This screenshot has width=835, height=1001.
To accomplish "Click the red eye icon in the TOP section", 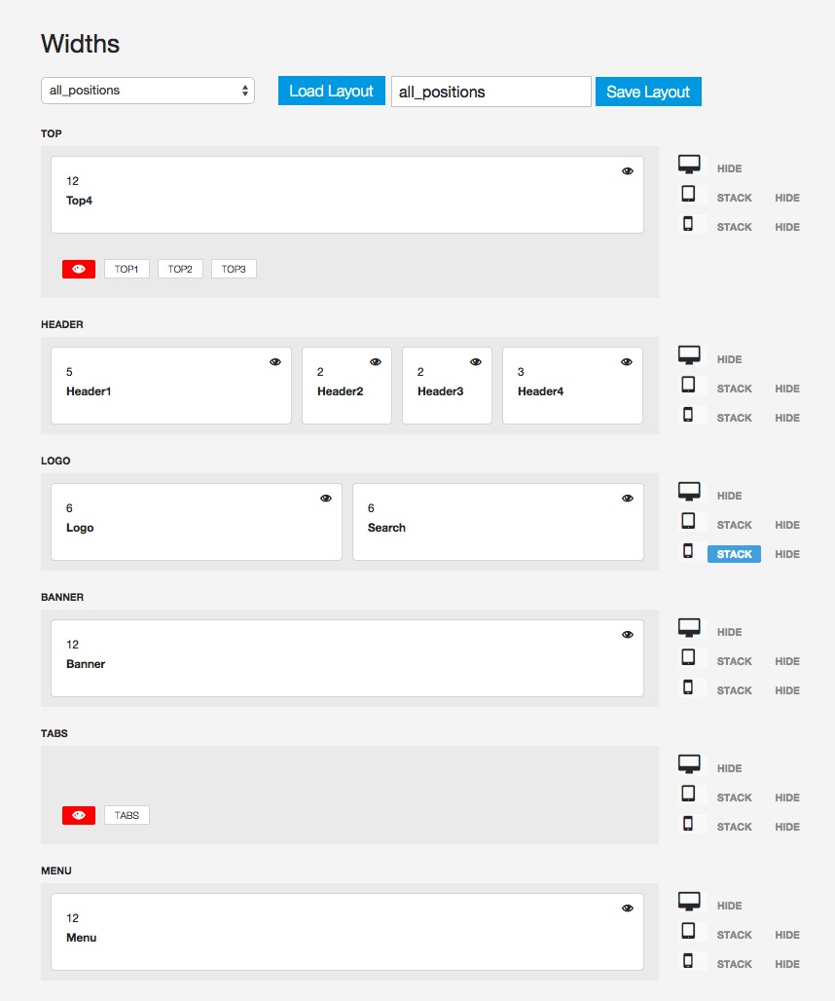I will coord(79,269).
